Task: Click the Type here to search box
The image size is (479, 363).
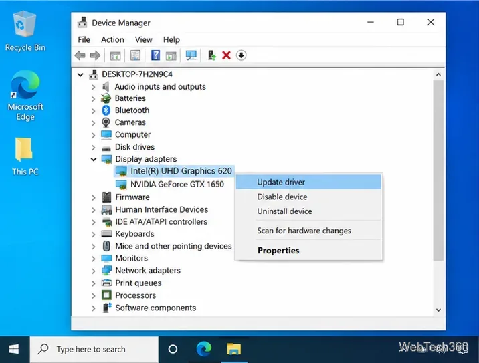Action: (x=94, y=349)
